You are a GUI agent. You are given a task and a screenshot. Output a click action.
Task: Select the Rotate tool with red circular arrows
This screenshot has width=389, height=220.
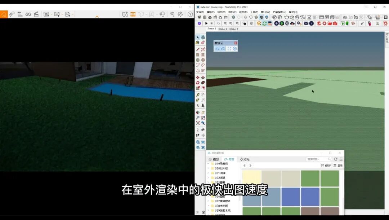click(x=198, y=83)
